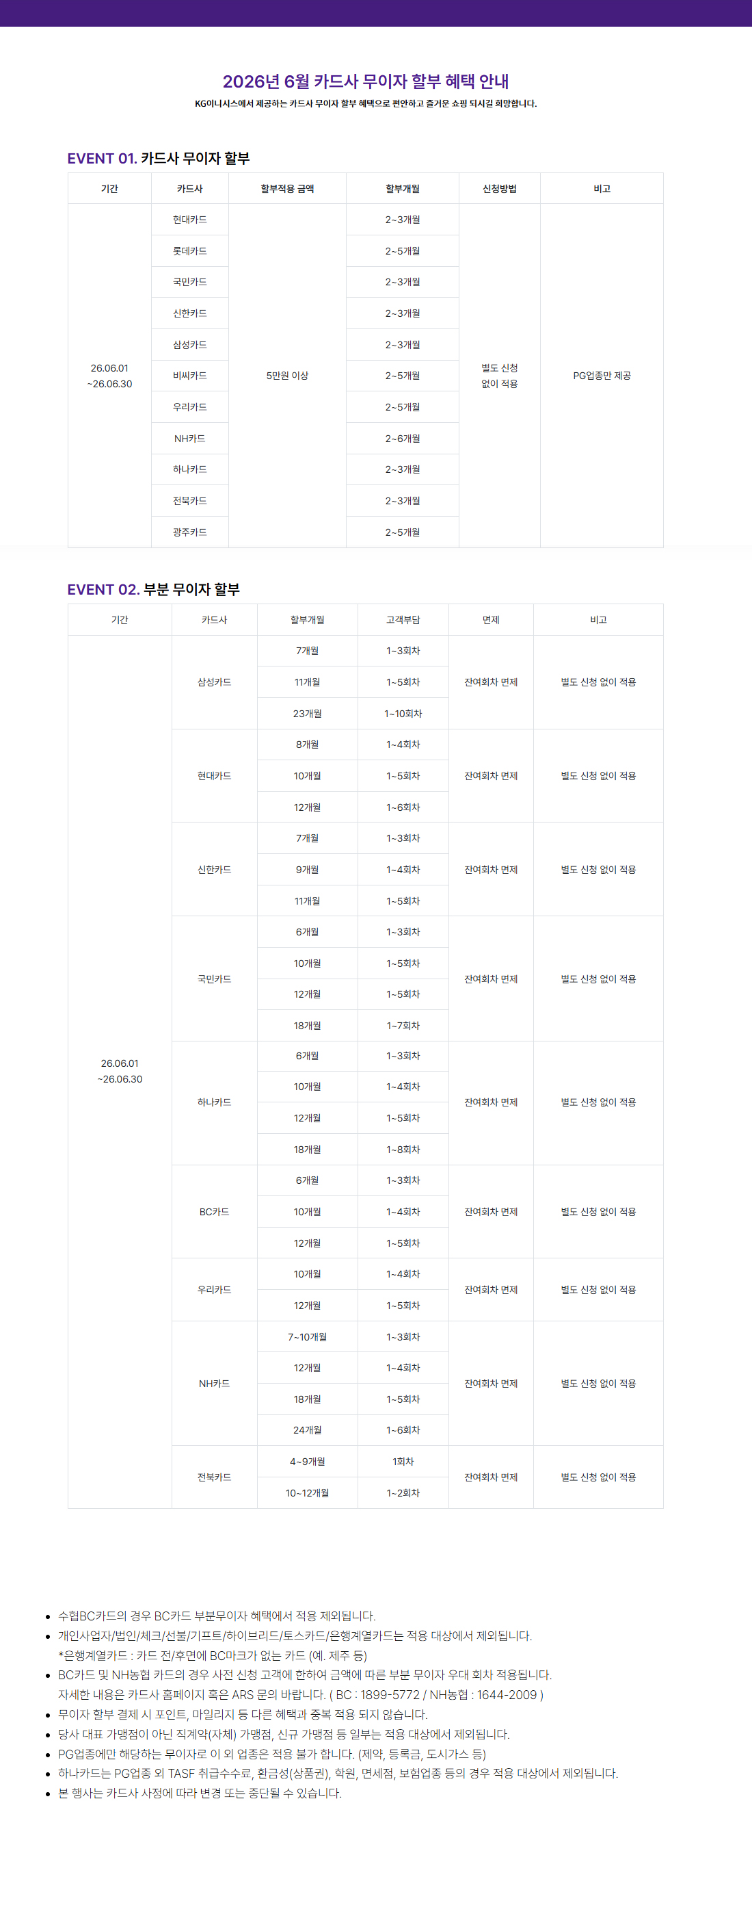Image resolution: width=752 pixels, height=1916 pixels.
Task: Click the 광주카드 cell in the first table
Action: [189, 532]
